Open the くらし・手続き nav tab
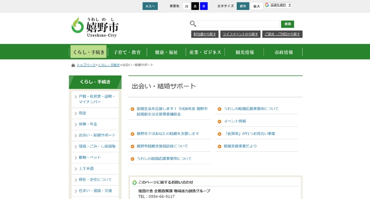 (88, 52)
